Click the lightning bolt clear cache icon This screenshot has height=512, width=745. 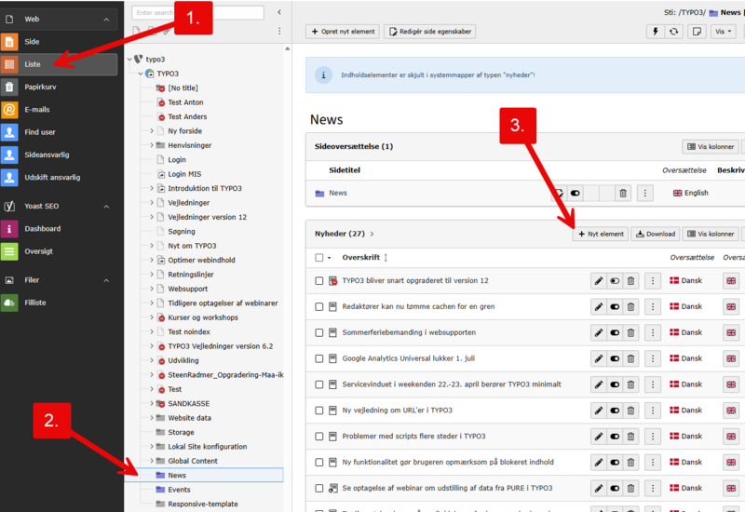click(655, 32)
